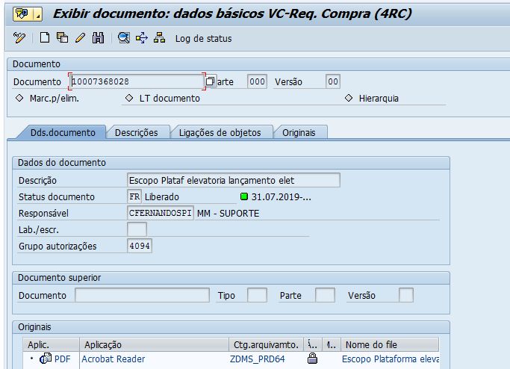This screenshot has height=369, width=510.
Task: Click the Documento superior Parte field
Action: (x=325, y=295)
